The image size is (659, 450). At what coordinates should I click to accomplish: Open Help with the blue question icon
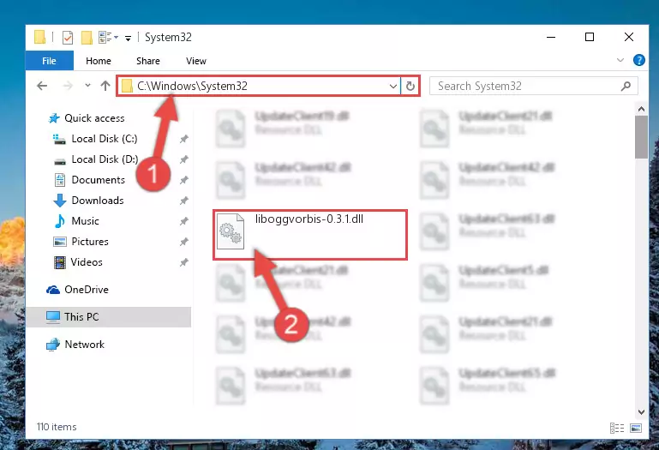pyautogui.click(x=638, y=61)
